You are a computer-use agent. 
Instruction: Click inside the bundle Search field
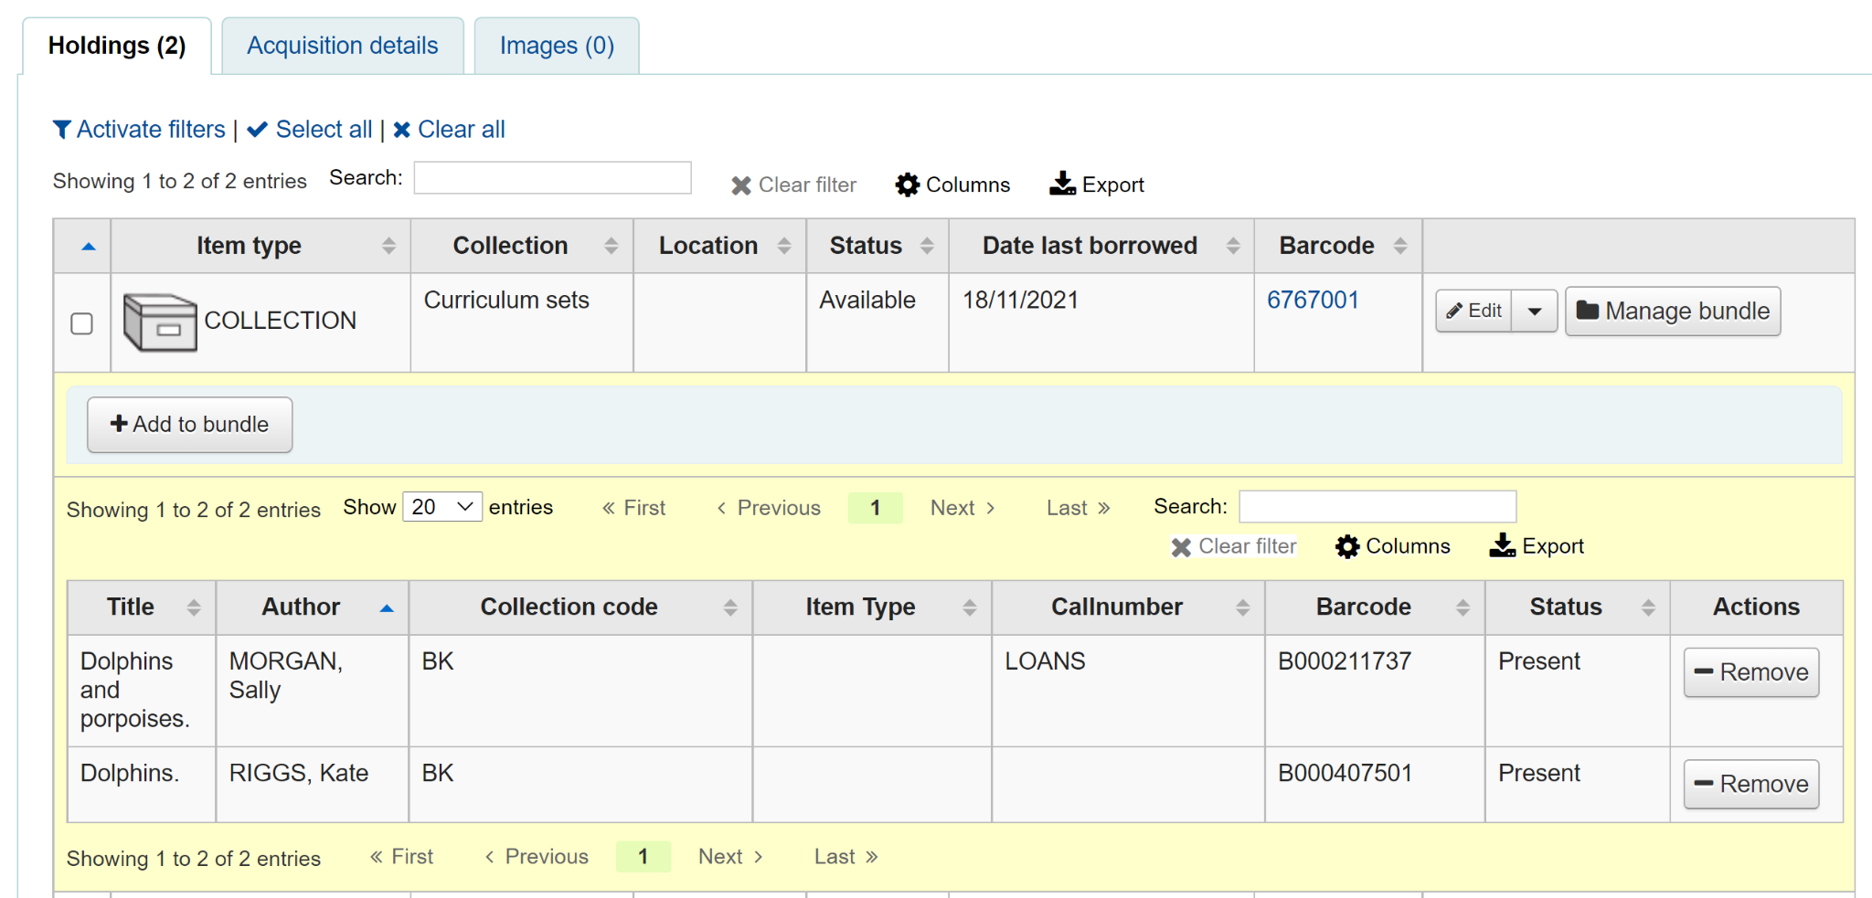pos(1377,506)
